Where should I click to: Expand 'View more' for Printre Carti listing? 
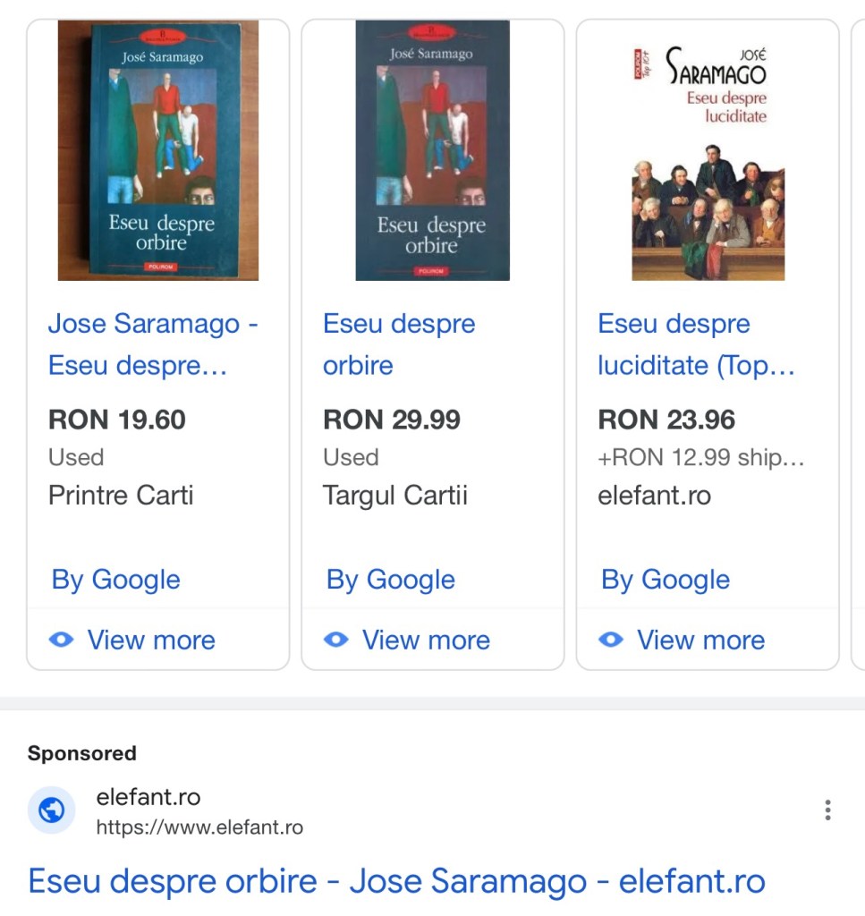tap(151, 640)
